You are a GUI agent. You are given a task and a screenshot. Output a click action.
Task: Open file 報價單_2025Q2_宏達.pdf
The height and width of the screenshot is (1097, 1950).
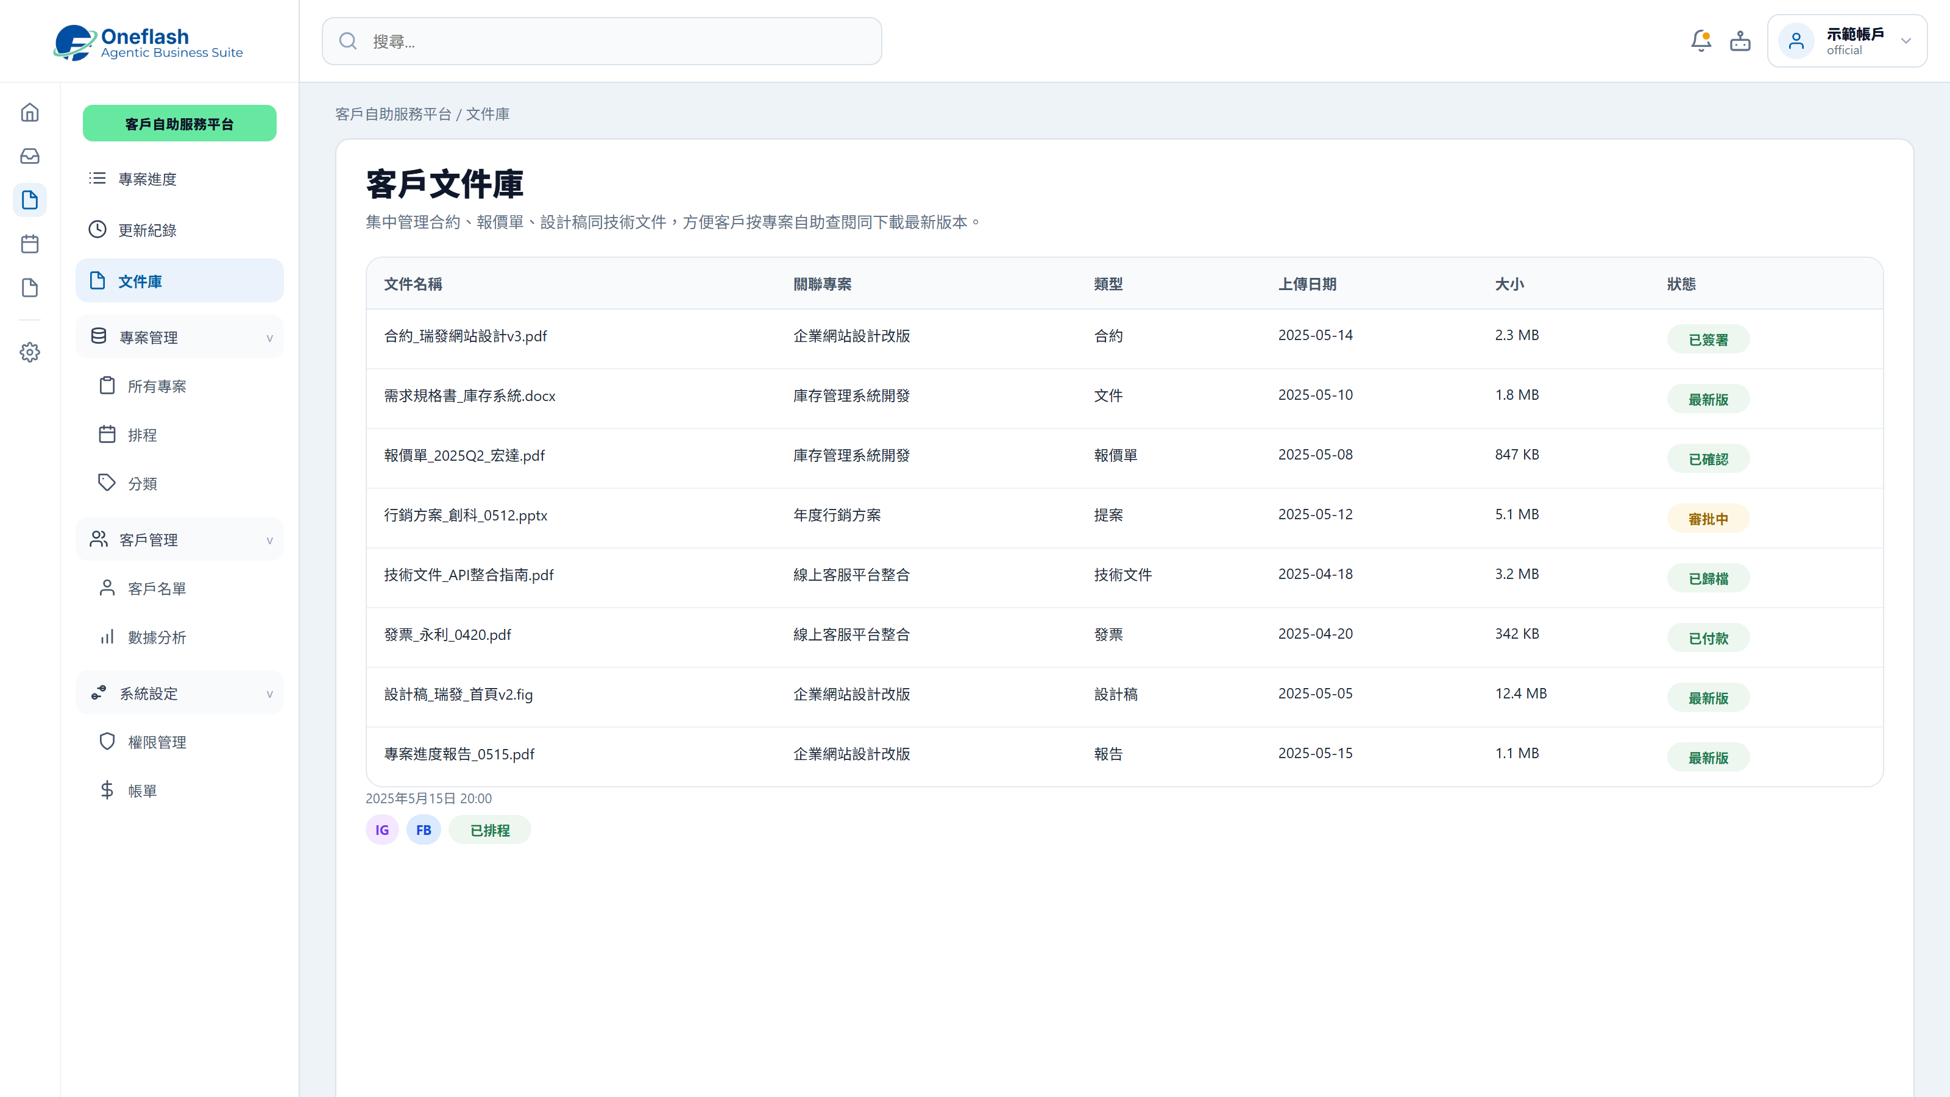pyautogui.click(x=464, y=455)
